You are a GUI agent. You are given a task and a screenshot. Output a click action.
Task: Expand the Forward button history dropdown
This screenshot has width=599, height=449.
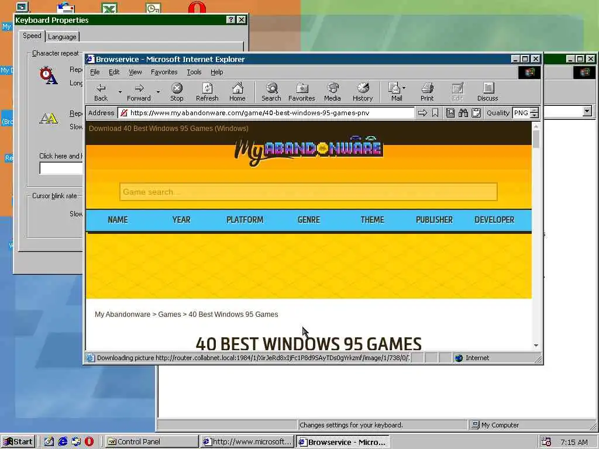point(158,92)
